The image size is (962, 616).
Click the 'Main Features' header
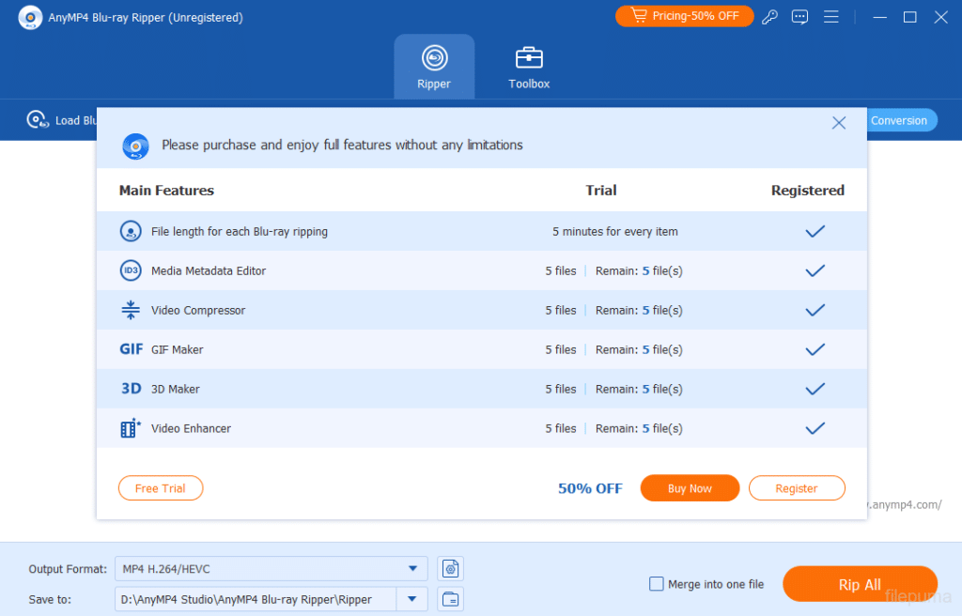point(166,191)
